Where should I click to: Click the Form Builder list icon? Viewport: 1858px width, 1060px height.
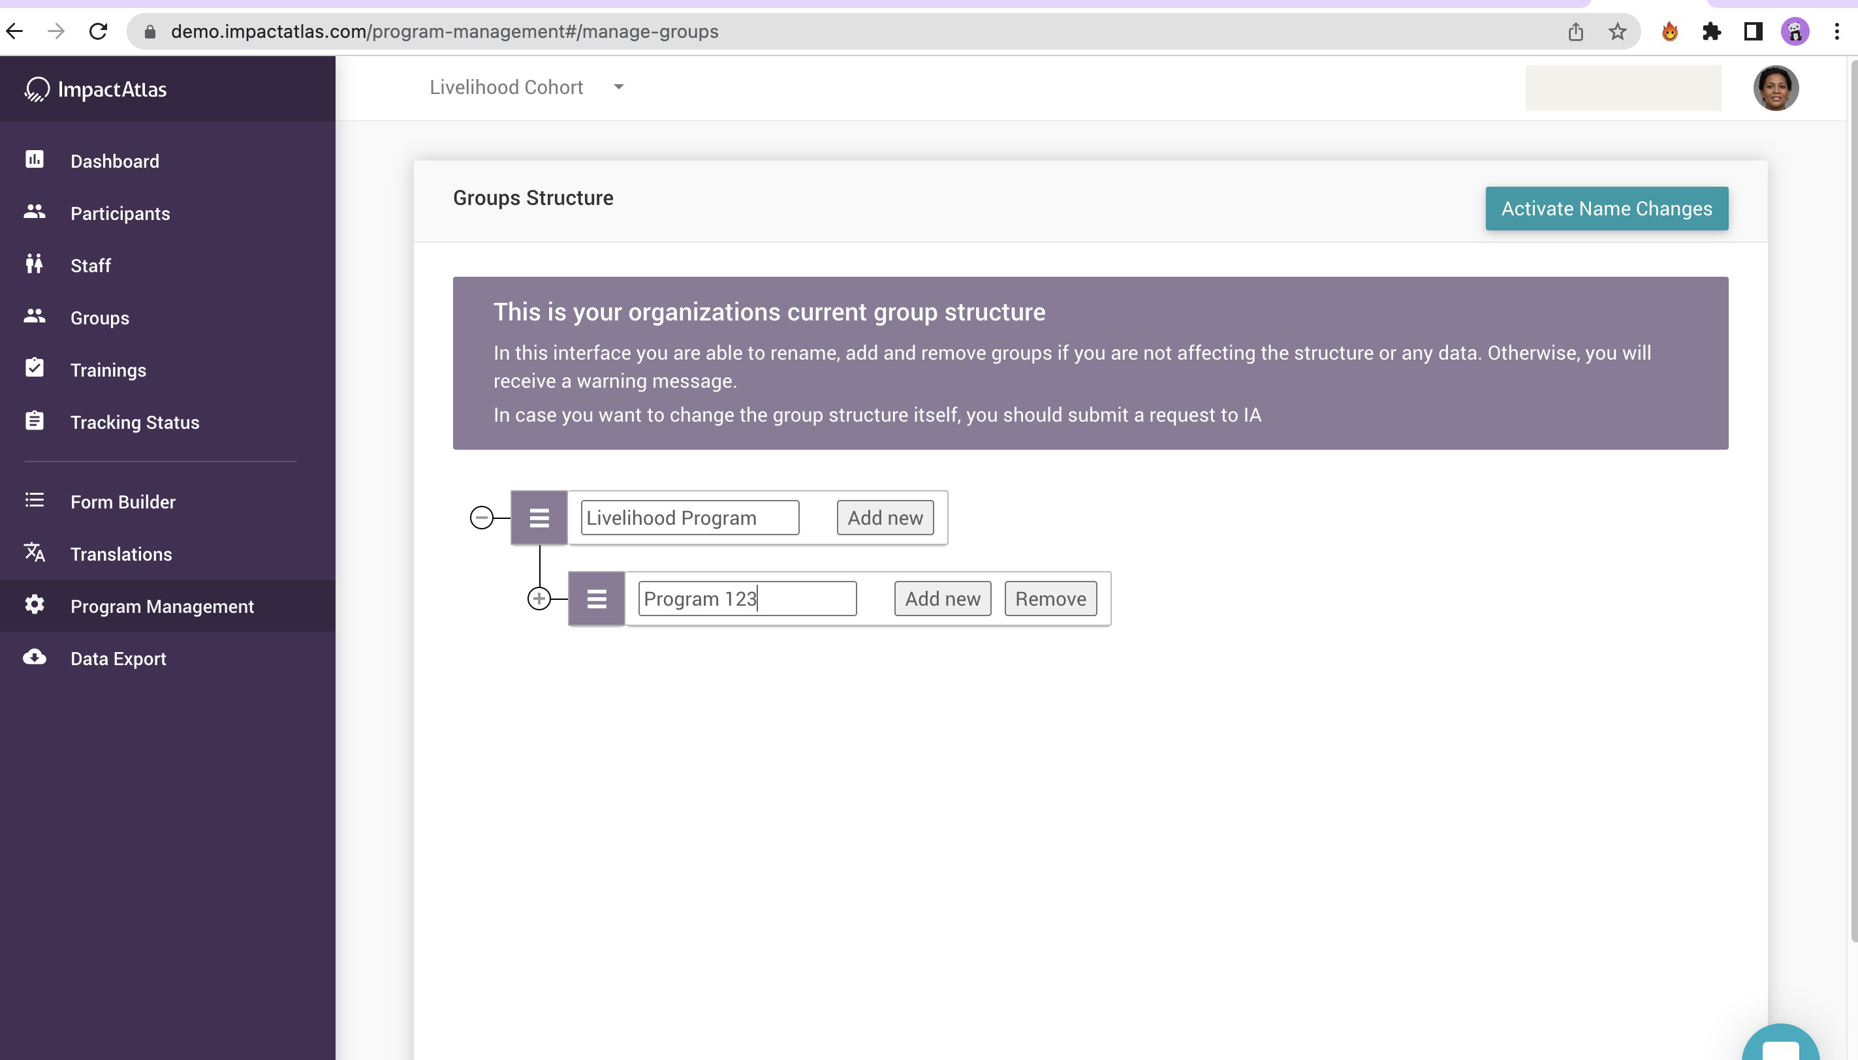[x=34, y=500]
